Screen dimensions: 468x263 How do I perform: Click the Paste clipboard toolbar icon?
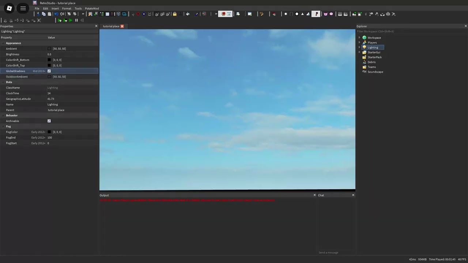[49, 14]
